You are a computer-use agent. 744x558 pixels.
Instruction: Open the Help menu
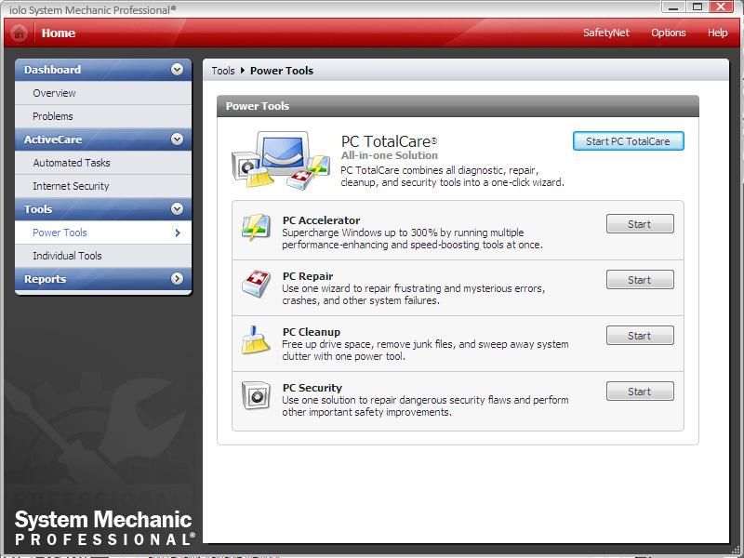[717, 33]
